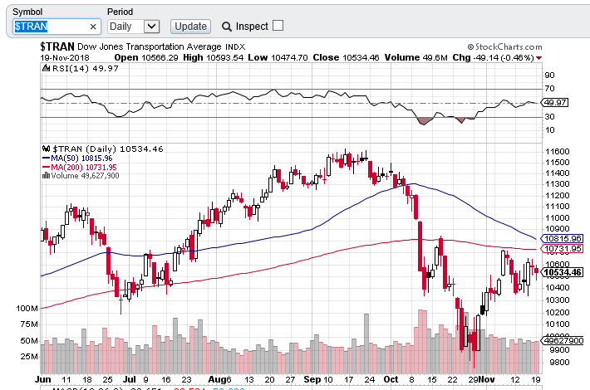This screenshot has width=590, height=390.
Task: Click the red down arrow beside Chg
Action: pyautogui.click(x=539, y=58)
